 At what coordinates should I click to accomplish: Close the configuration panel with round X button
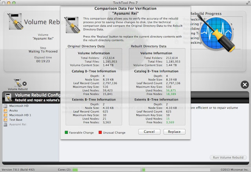245,85
